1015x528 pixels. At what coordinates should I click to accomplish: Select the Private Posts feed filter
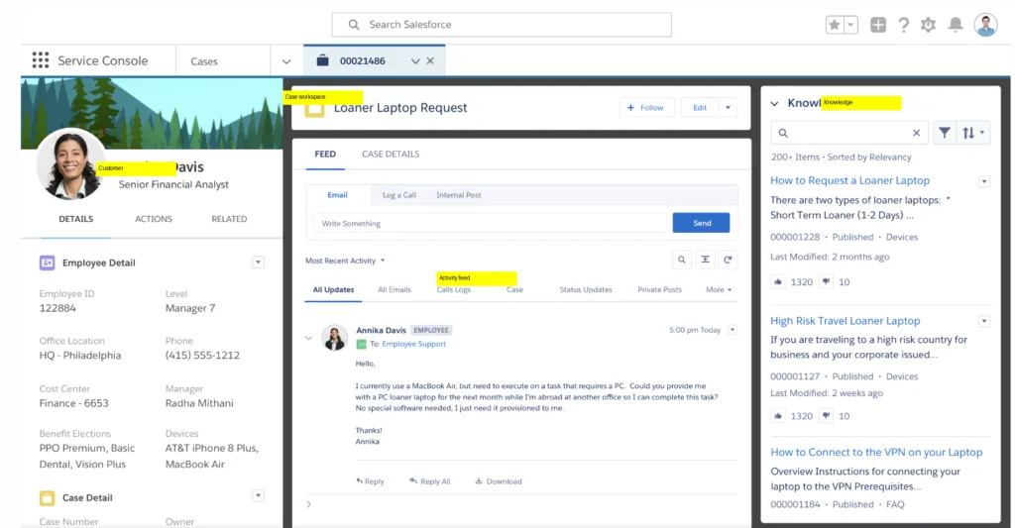[659, 290]
